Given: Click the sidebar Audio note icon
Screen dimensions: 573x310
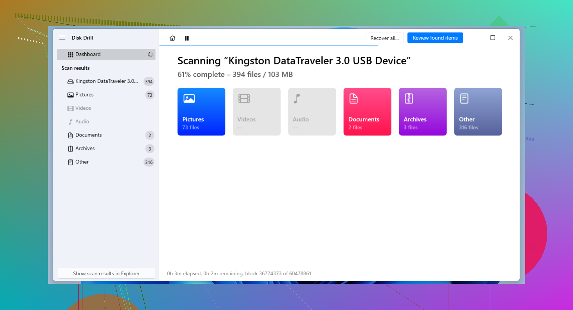Looking at the screenshot, I should pos(70,122).
